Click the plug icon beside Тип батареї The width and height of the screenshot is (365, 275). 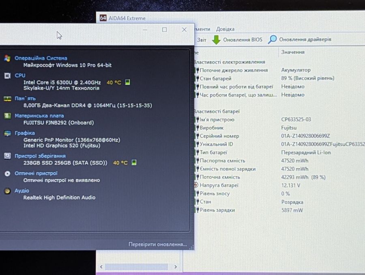[198, 153]
